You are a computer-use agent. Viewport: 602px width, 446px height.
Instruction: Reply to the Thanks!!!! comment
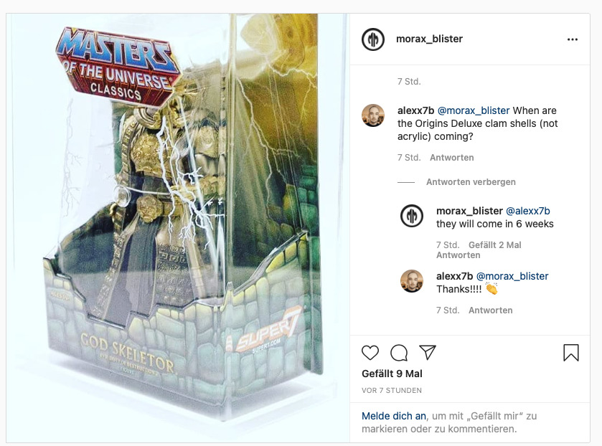(490, 310)
